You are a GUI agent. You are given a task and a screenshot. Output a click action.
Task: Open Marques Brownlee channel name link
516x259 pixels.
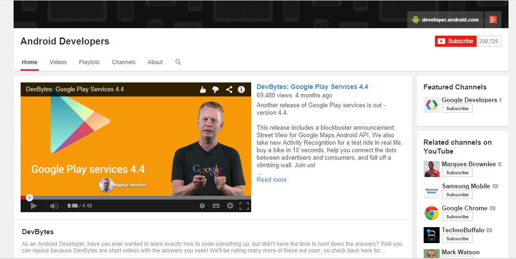469,164
